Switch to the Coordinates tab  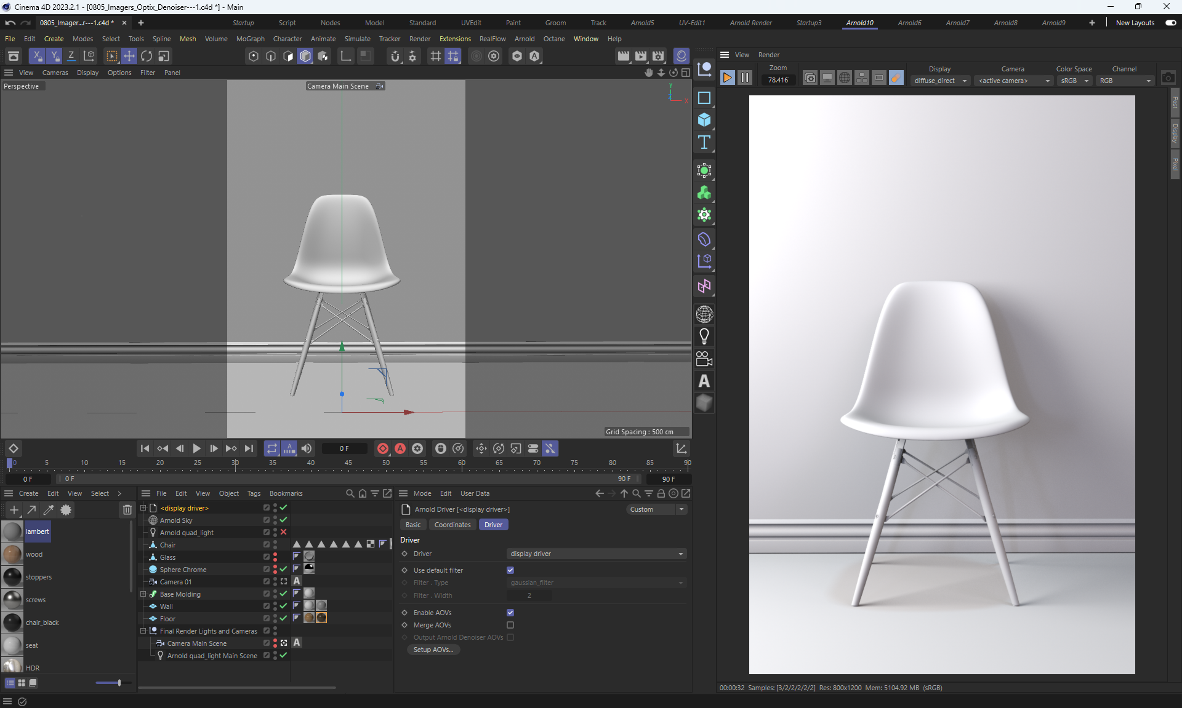point(452,525)
